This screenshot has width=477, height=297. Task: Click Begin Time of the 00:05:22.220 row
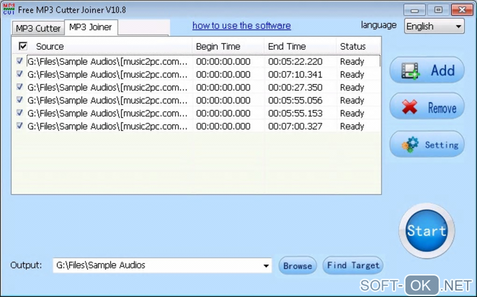[223, 62]
